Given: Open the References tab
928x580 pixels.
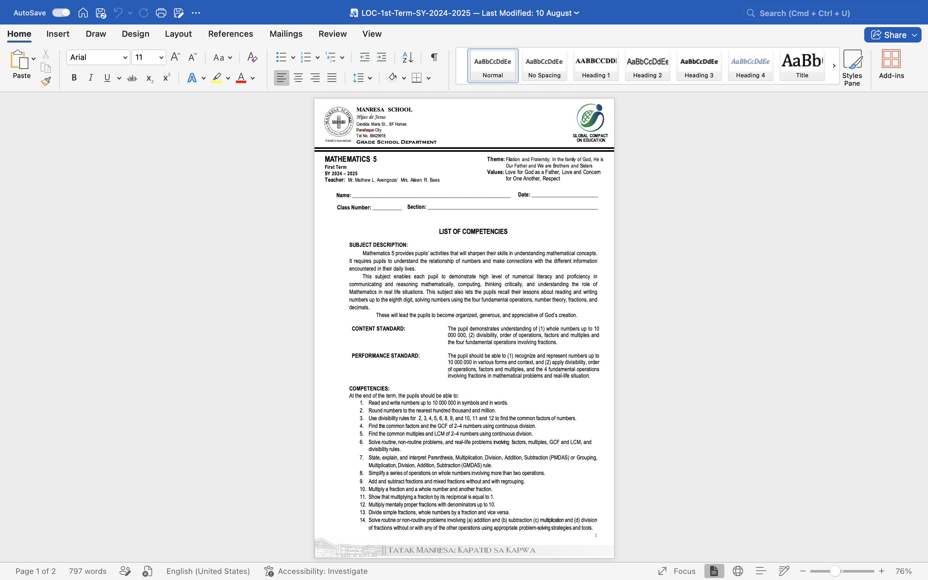Looking at the screenshot, I should pyautogui.click(x=230, y=34).
